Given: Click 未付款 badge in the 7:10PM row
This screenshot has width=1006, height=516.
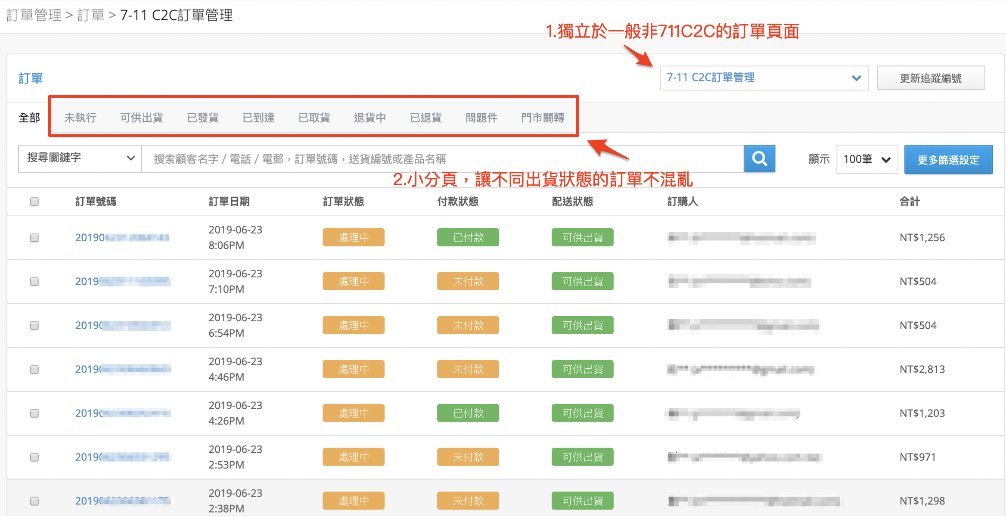Looking at the screenshot, I should click(x=468, y=281).
